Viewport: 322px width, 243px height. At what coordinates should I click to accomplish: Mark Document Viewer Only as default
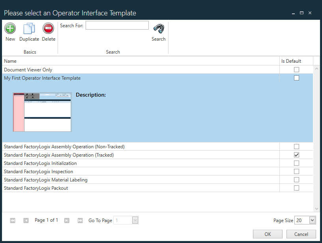pos(296,69)
